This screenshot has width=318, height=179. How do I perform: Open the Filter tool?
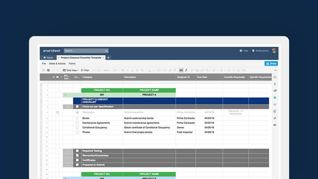[x=85, y=70]
